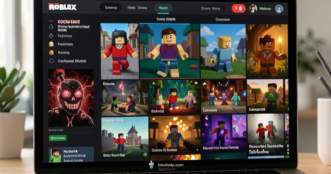Image resolution: width=331 pixels, height=174 pixels.
Task: Open your profile avatar at the top right
Action: click(x=279, y=9)
